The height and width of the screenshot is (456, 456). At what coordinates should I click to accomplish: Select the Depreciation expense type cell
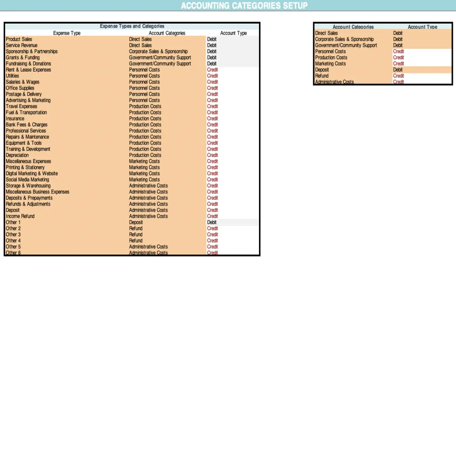pos(17,155)
